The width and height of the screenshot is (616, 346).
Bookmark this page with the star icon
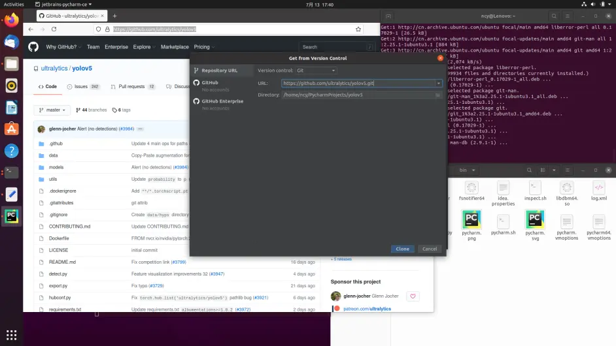358,29
